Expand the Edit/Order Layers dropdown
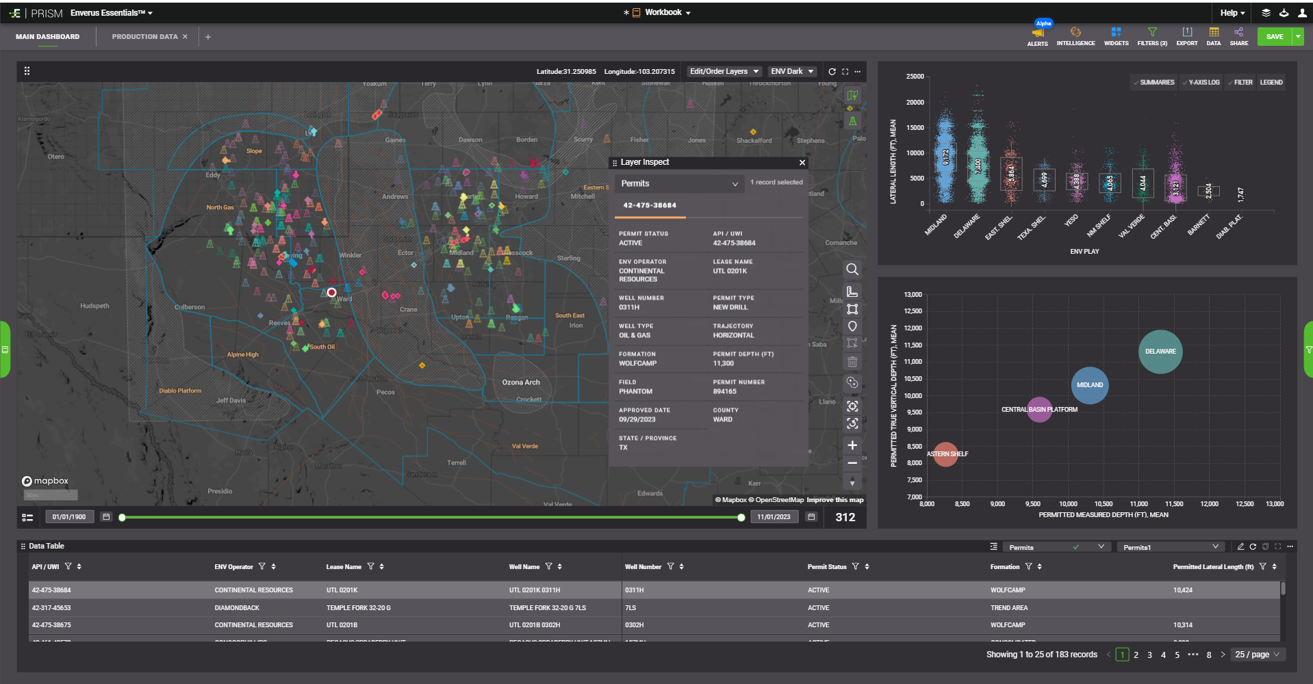This screenshot has width=1313, height=684. click(724, 72)
